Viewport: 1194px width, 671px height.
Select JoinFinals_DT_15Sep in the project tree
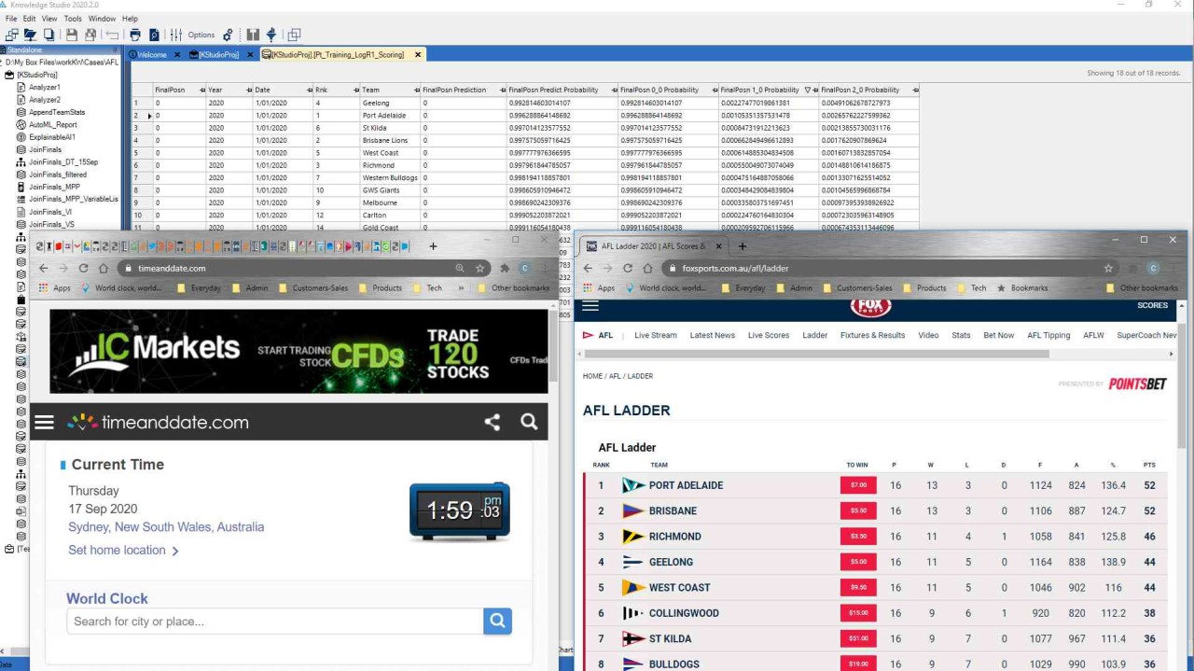63,161
